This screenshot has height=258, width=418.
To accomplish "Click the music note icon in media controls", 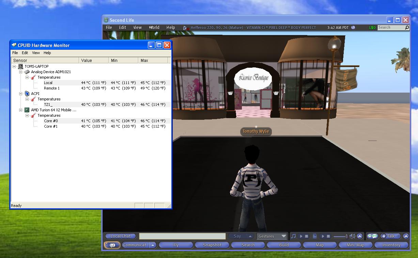I will 293,236.
